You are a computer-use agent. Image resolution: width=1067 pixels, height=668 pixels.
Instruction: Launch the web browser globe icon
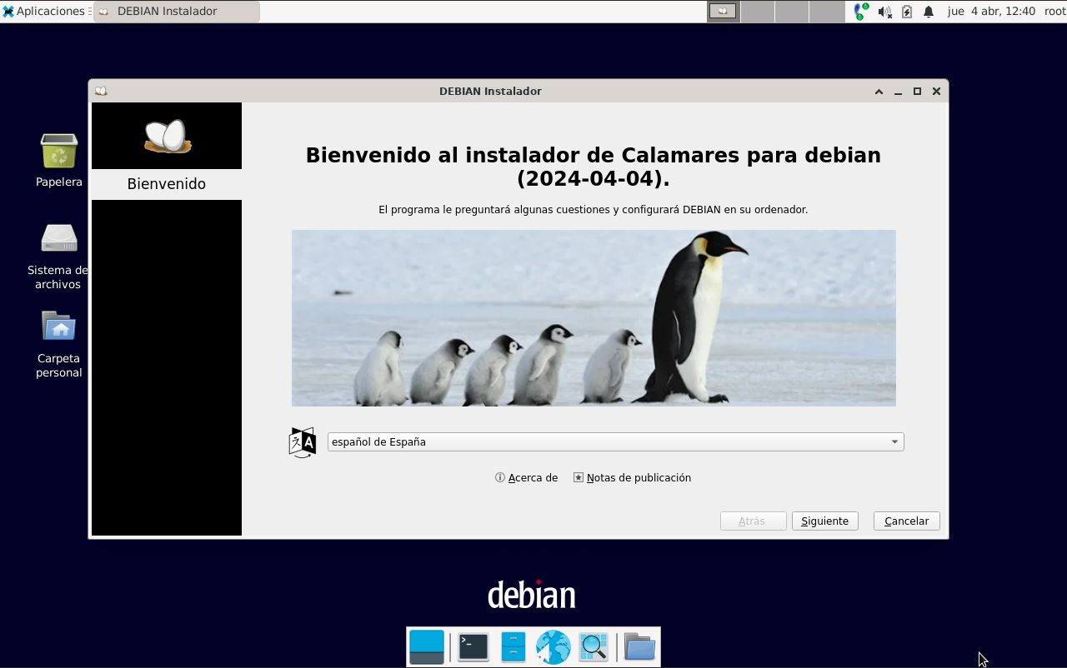click(553, 647)
